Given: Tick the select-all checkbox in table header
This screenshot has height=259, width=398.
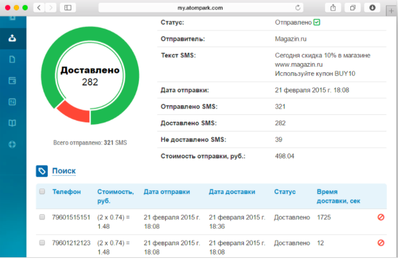Looking at the screenshot, I should point(42,191).
